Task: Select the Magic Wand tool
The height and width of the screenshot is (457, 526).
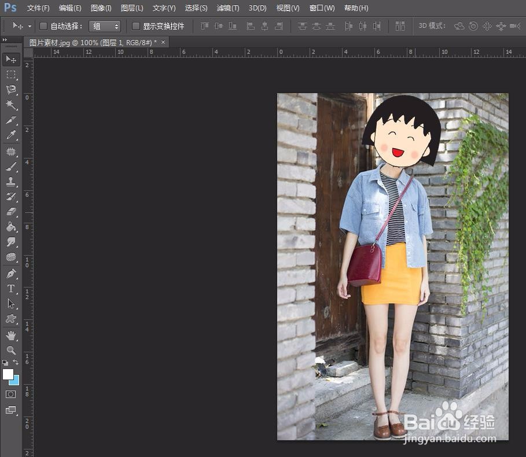Action: [11, 105]
